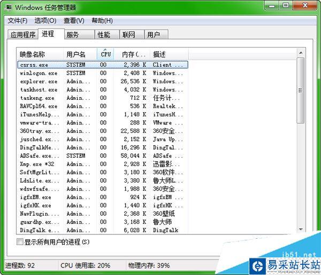The image size is (321, 275).
Task: Select the taskhost.exe process row
Action: (103, 90)
